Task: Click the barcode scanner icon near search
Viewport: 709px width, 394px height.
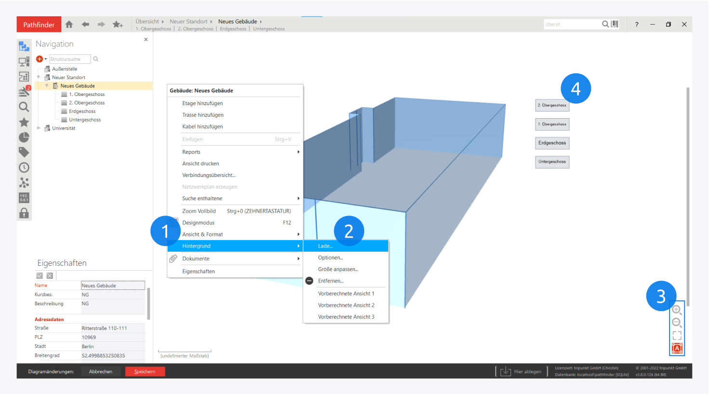Action: [615, 24]
